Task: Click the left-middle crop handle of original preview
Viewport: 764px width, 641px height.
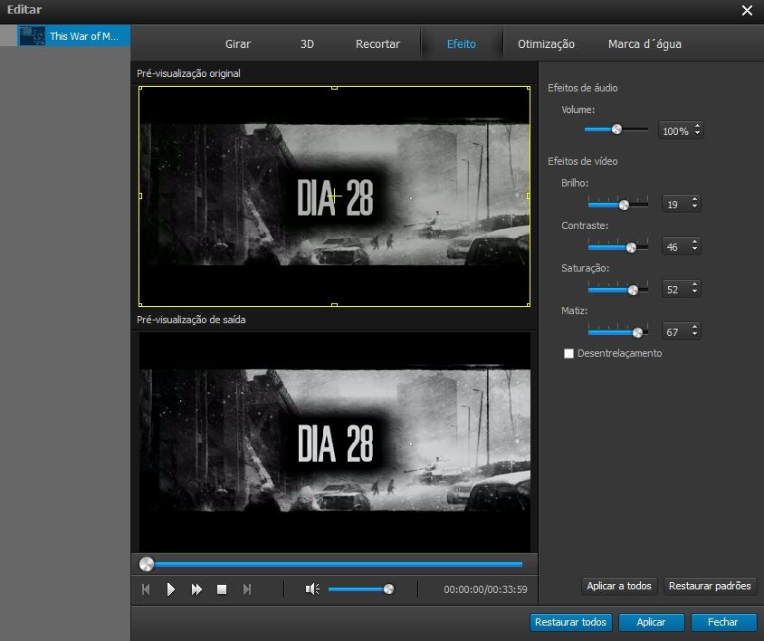Action: tap(140, 196)
